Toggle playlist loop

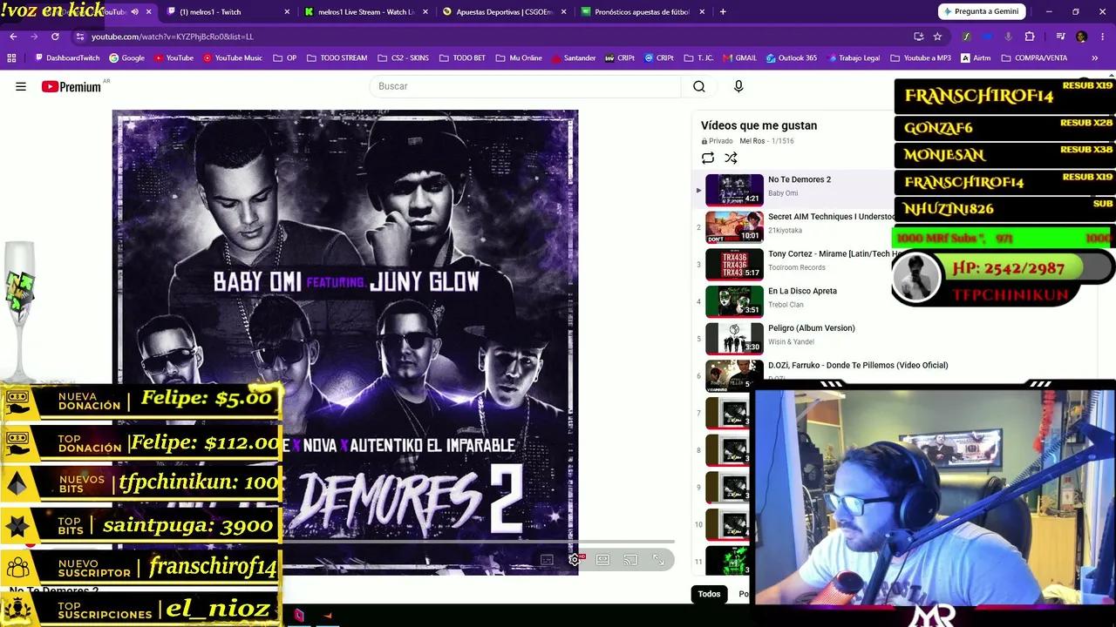click(x=708, y=158)
